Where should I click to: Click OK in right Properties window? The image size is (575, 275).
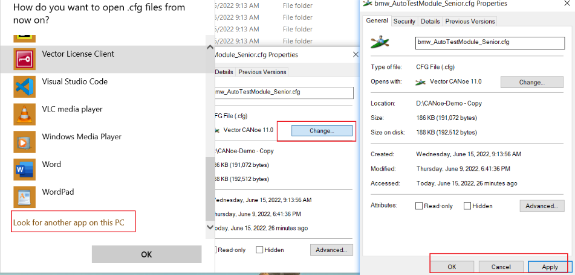click(x=452, y=267)
